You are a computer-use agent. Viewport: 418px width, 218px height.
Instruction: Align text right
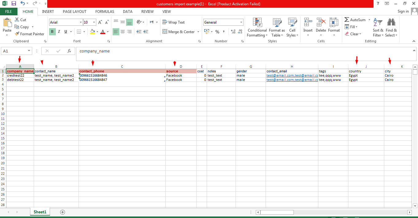click(129, 32)
